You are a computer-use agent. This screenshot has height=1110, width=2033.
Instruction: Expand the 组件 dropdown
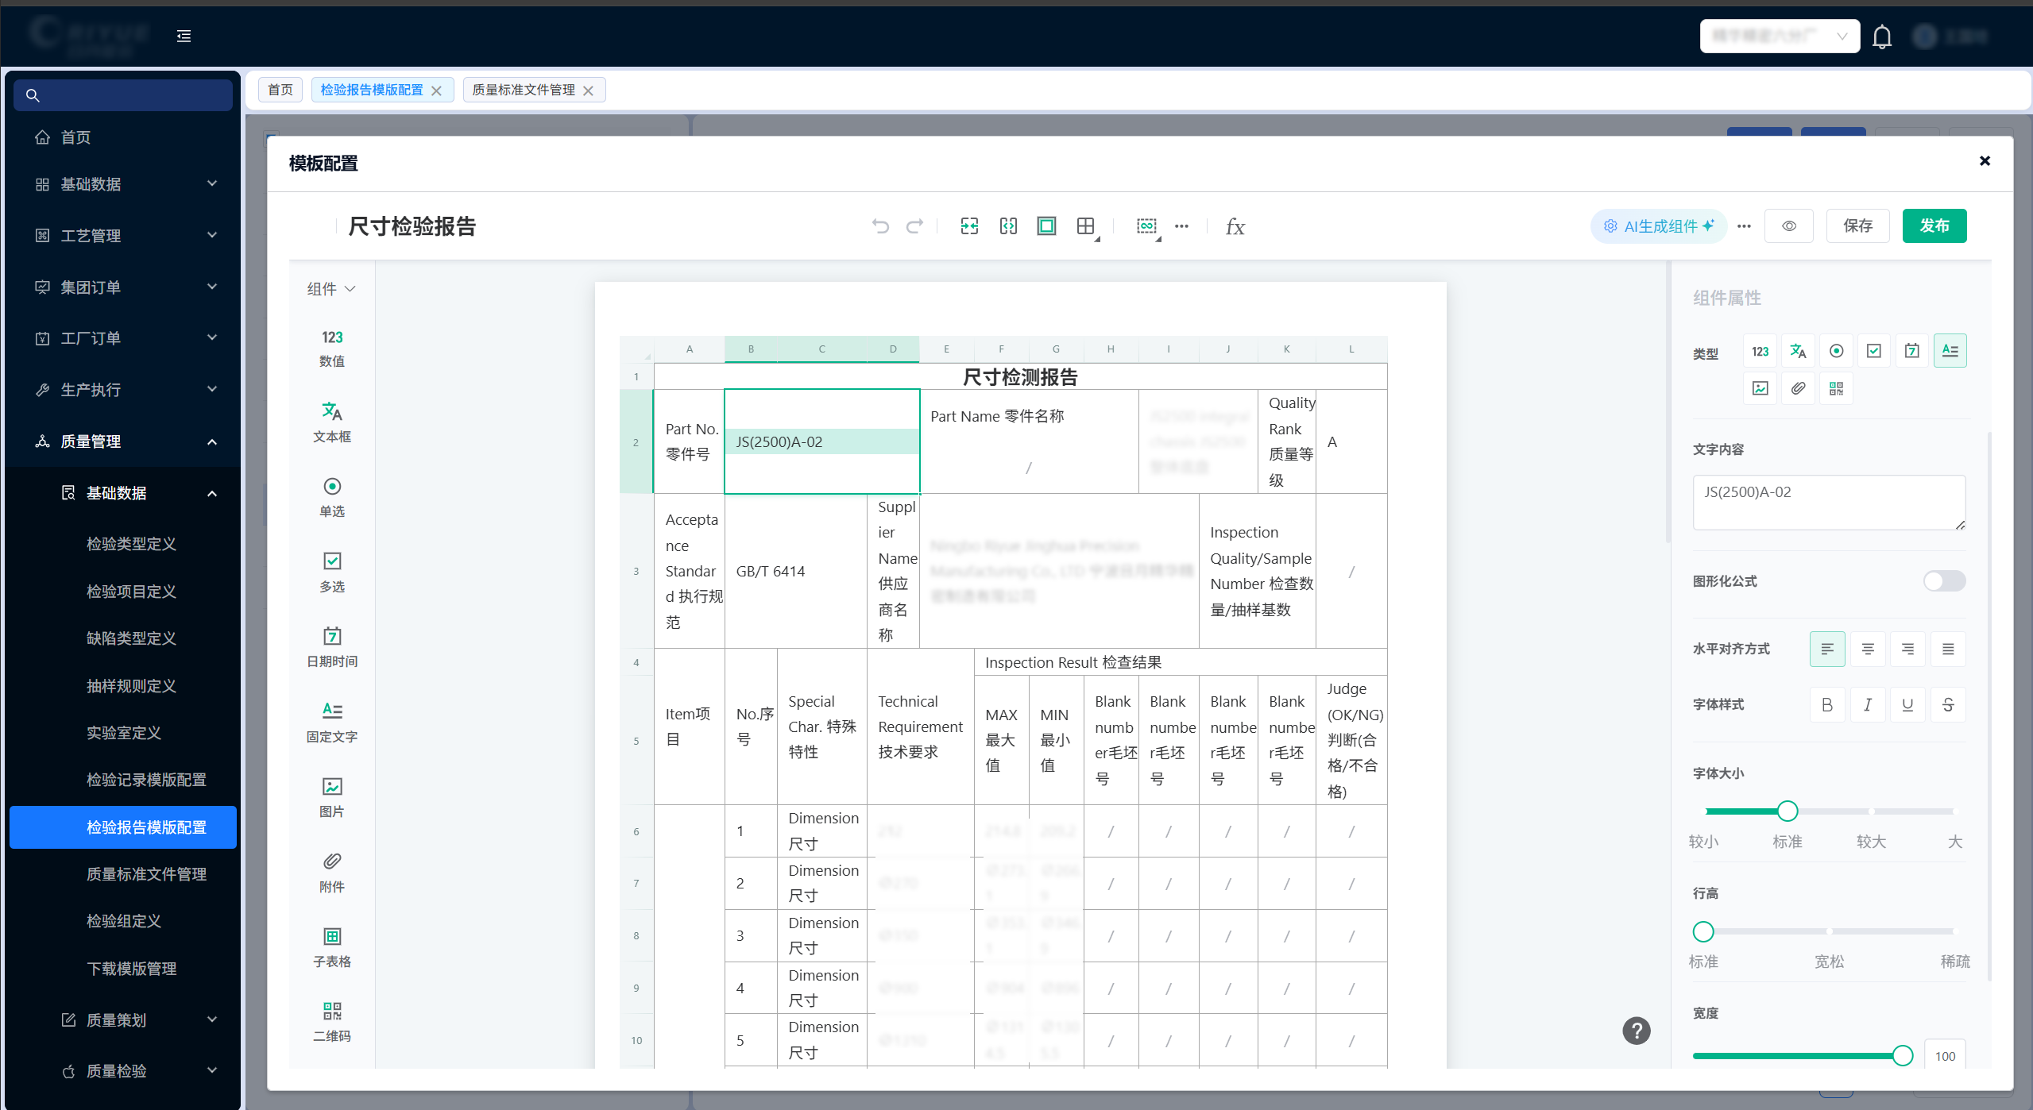tap(330, 289)
